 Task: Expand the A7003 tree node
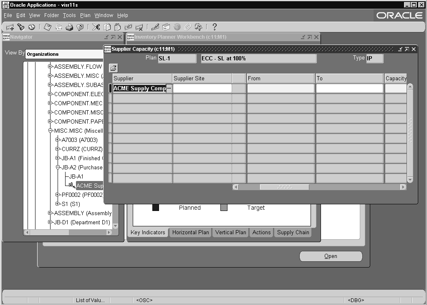57,140
